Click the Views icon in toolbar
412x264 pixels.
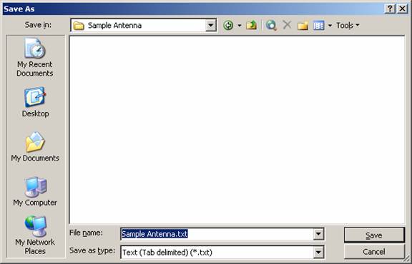(319, 26)
